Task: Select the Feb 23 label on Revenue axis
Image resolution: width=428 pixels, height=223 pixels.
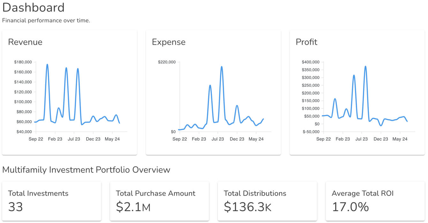Action: (x=55, y=139)
